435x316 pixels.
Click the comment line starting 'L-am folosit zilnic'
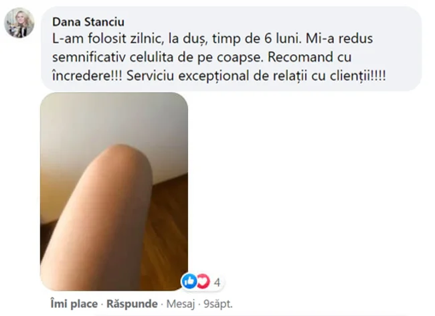click(x=213, y=39)
